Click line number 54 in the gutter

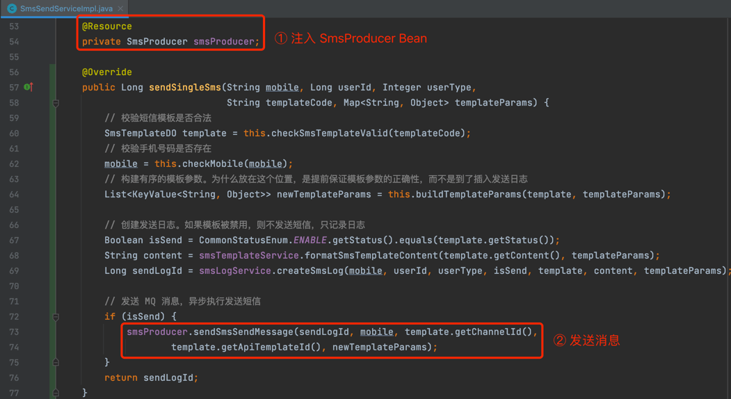coord(14,42)
